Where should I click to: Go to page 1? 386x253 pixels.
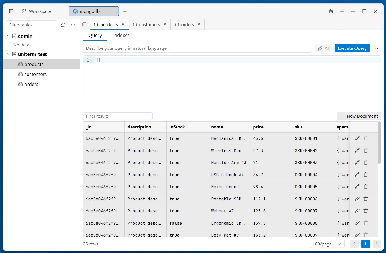pyautogui.click(x=365, y=244)
